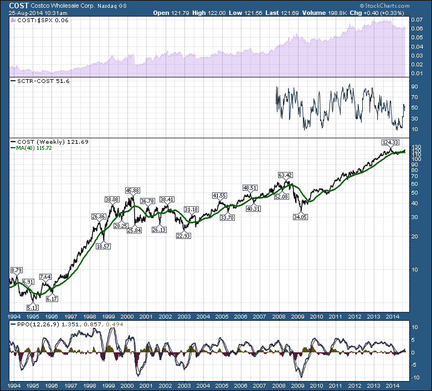Click the 26.13 price annotation
Screen dimensions: 432x391
pyautogui.click(x=160, y=230)
